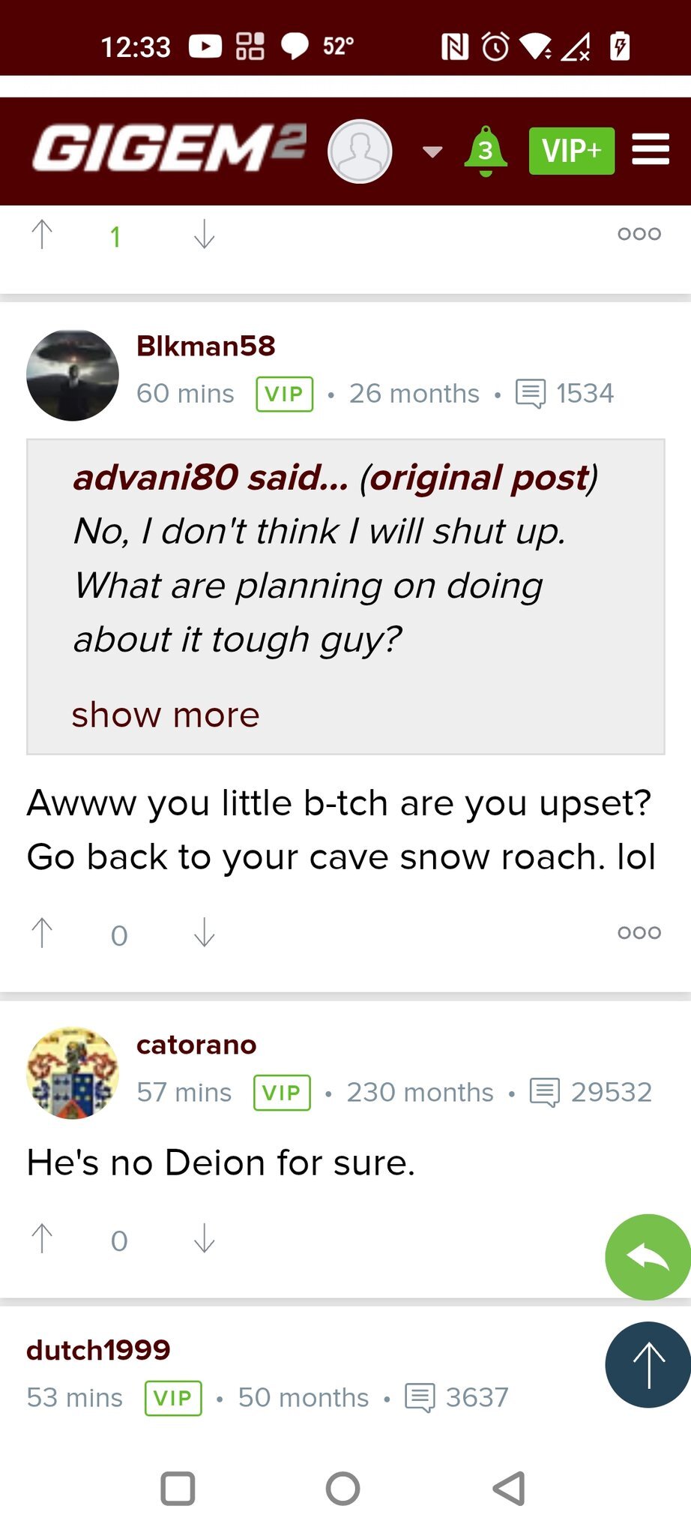Expand the account dropdown arrow
The width and height of the screenshot is (691, 1536).
(432, 151)
